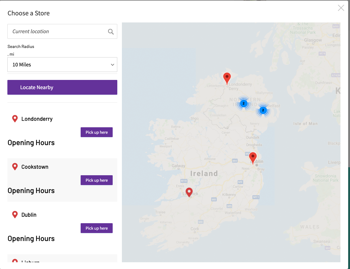
Task: Click the Search Radius label
Action: pyautogui.click(x=21, y=47)
